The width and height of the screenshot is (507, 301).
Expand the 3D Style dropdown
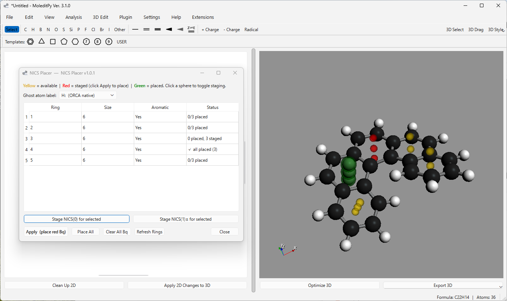coord(495,30)
